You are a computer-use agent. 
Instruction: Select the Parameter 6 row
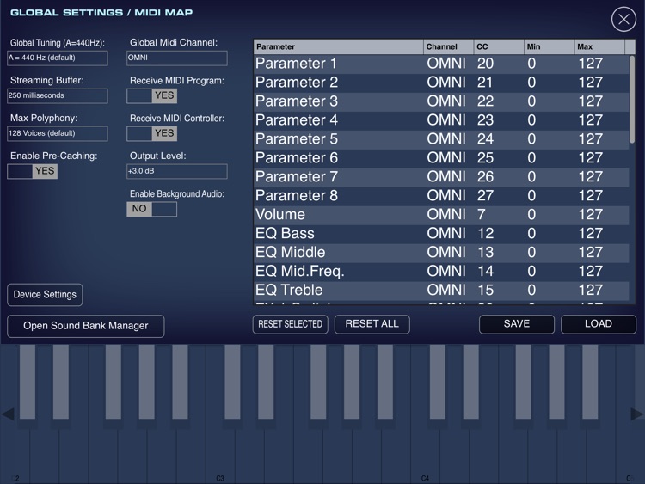tap(441, 158)
